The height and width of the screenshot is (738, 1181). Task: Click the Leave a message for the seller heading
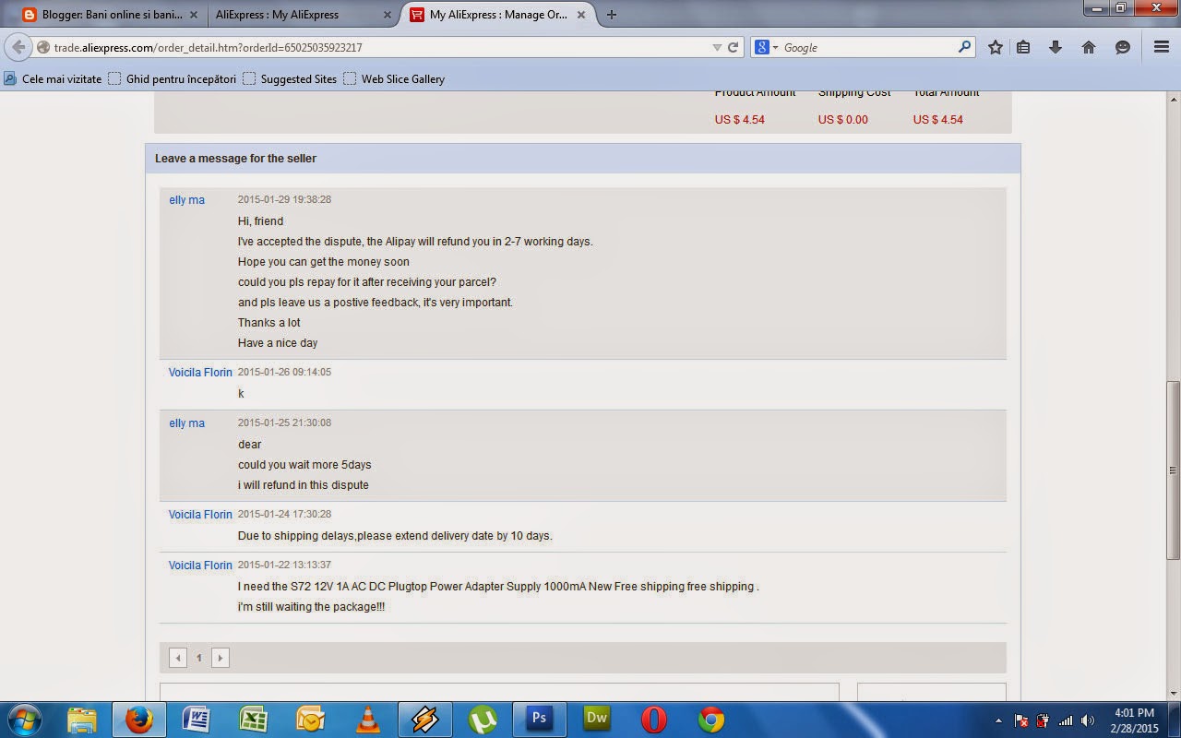[235, 159]
